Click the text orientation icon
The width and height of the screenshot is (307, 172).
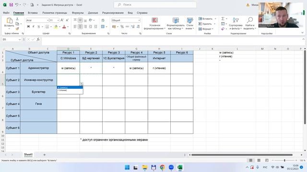[x=91, y=20]
